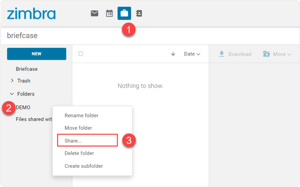Image resolution: width=300 pixels, height=187 pixels.
Task: Click the Zimbra logo
Action: point(31,14)
